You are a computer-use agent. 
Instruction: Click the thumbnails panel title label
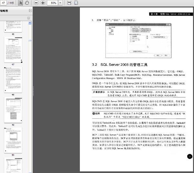click(x=4, y=11)
